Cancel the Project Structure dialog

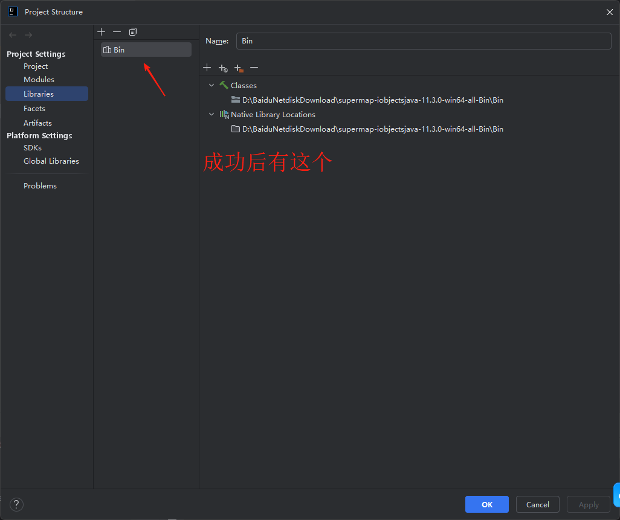(x=537, y=504)
